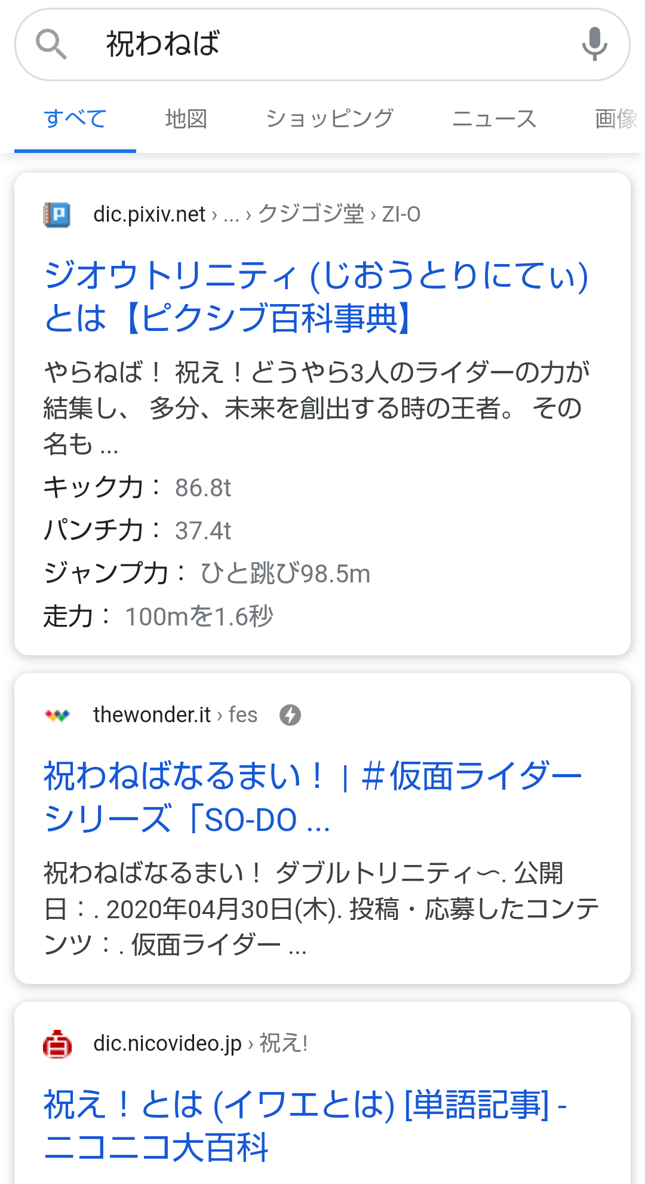
Task: Tap the Niconico red favicon
Action: pyautogui.click(x=57, y=1044)
